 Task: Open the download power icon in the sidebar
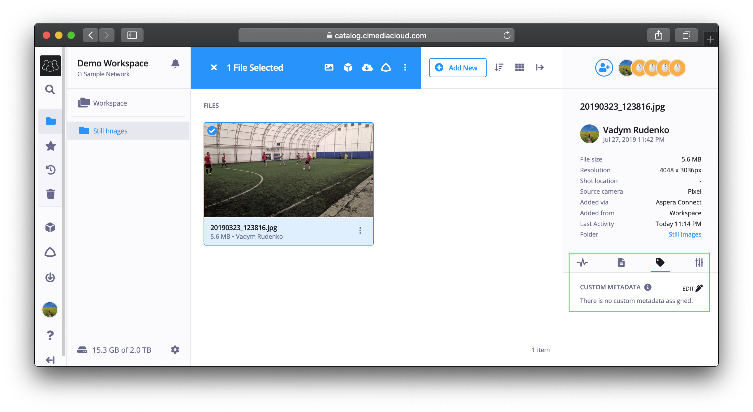tap(50, 277)
